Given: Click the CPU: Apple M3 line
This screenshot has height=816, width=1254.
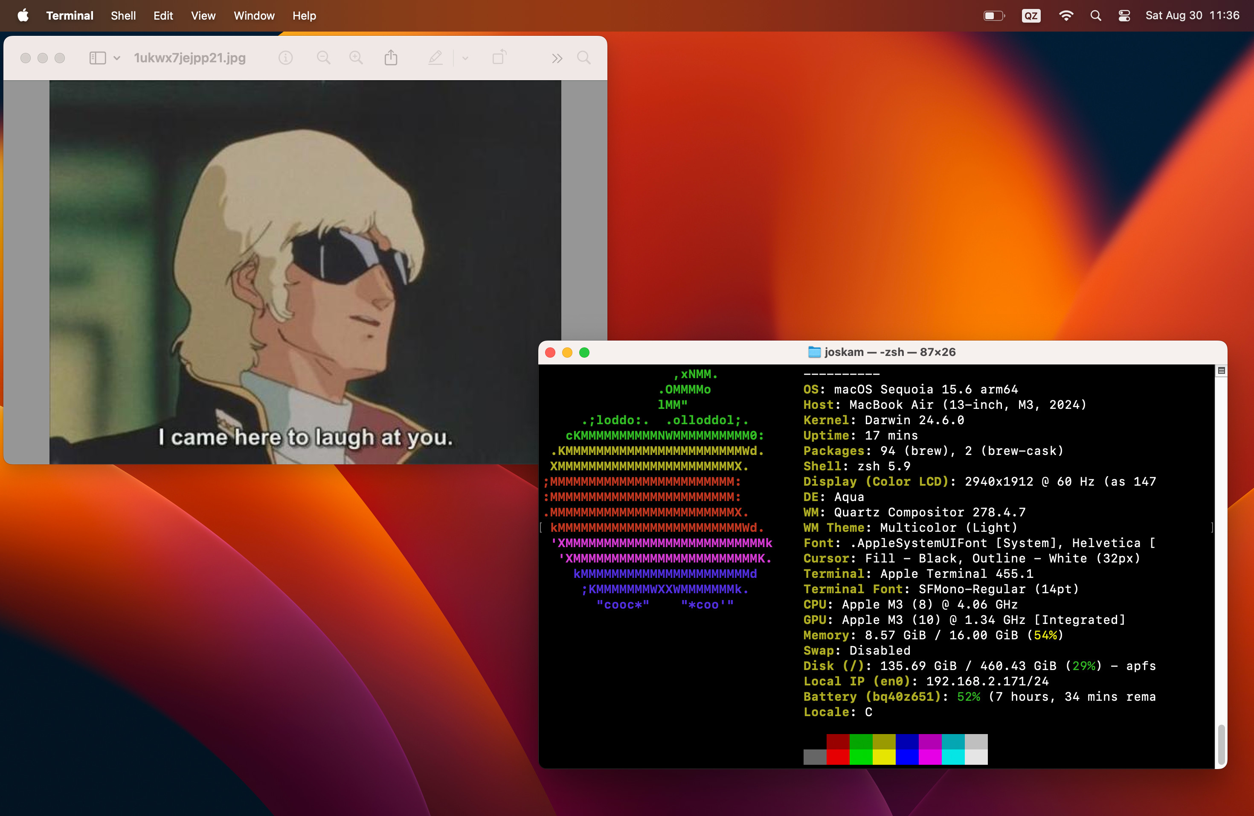Looking at the screenshot, I should click(911, 604).
